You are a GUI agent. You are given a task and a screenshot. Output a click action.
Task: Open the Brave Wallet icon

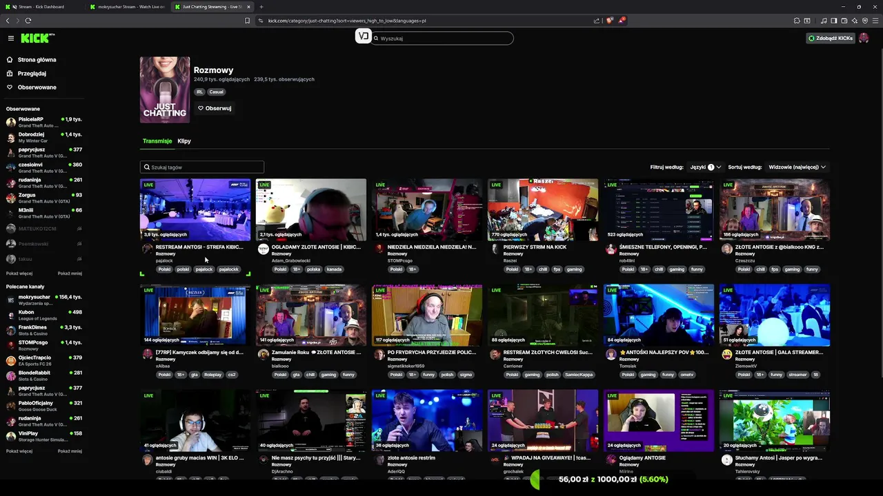click(x=844, y=21)
